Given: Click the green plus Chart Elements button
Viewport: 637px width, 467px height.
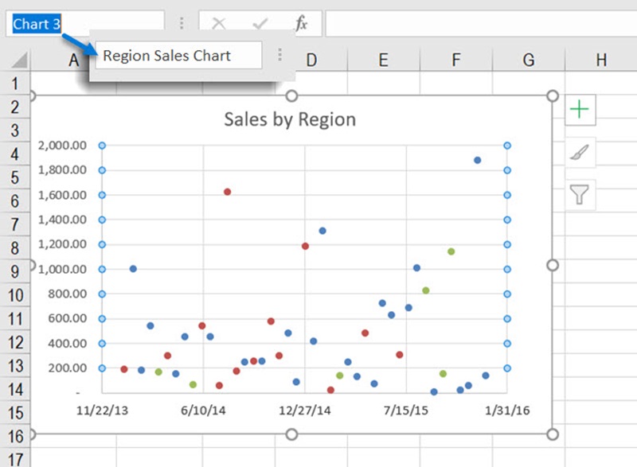Looking at the screenshot, I should click(x=580, y=110).
